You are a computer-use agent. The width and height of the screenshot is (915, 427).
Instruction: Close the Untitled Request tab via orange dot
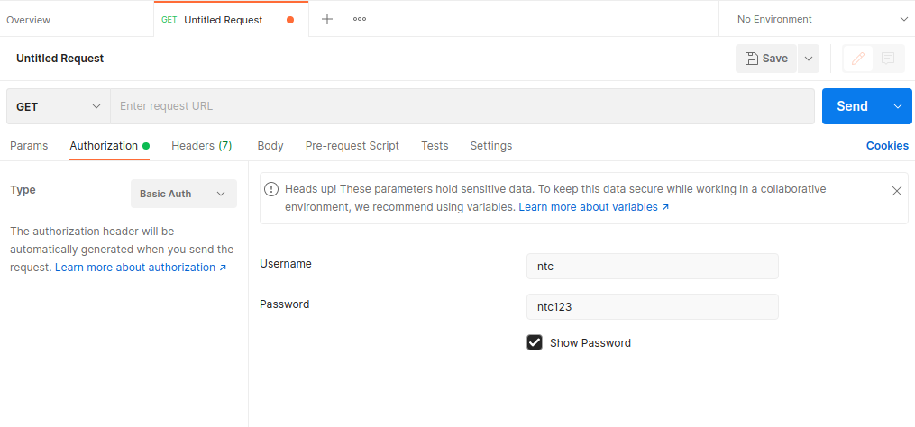(x=290, y=20)
